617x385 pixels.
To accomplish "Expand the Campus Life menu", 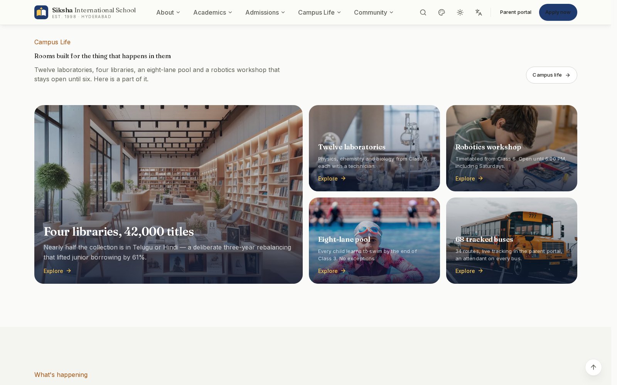I will [319, 12].
